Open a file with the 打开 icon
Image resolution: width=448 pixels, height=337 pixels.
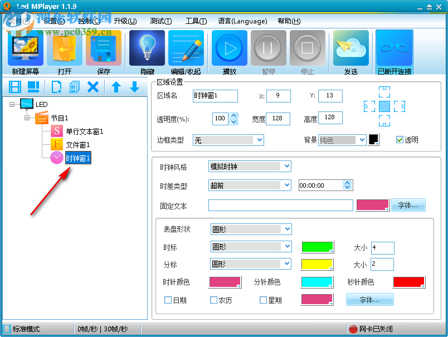click(x=64, y=47)
